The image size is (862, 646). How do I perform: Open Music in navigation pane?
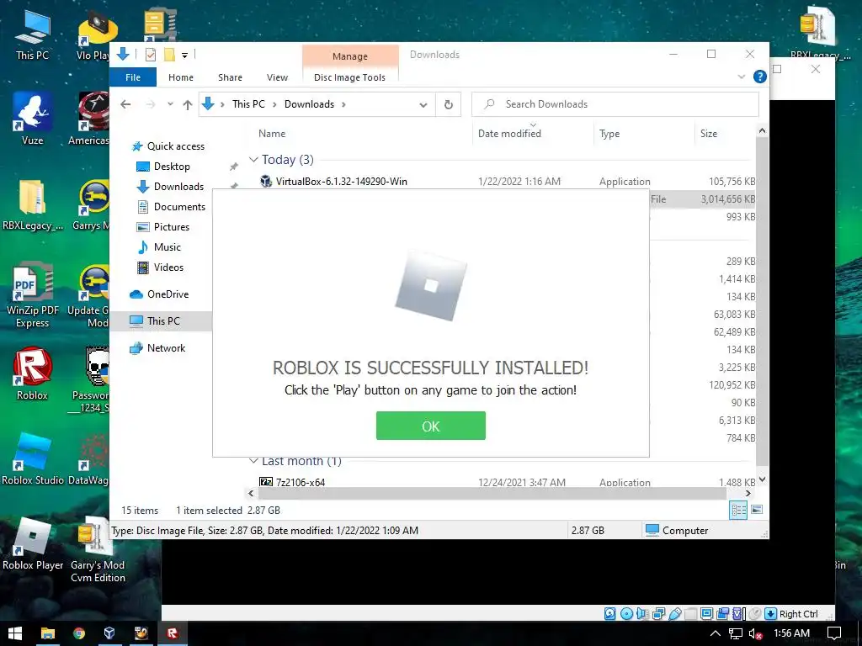(x=168, y=247)
